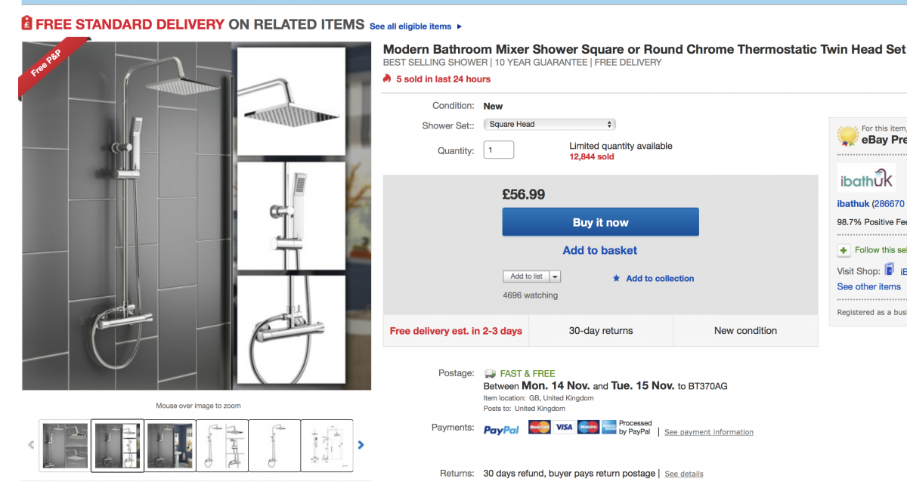Viewport: 907px width, 482px height.
Task: Open See payment information link
Action: [x=708, y=432]
